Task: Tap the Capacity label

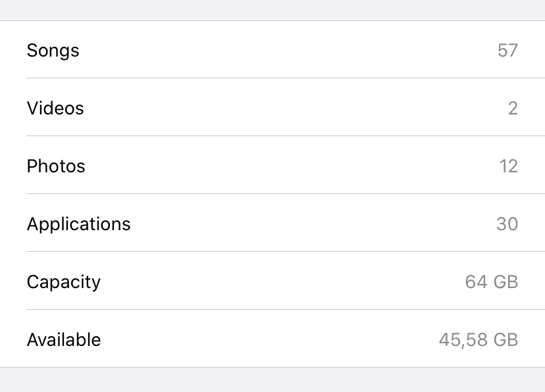Action: point(64,282)
